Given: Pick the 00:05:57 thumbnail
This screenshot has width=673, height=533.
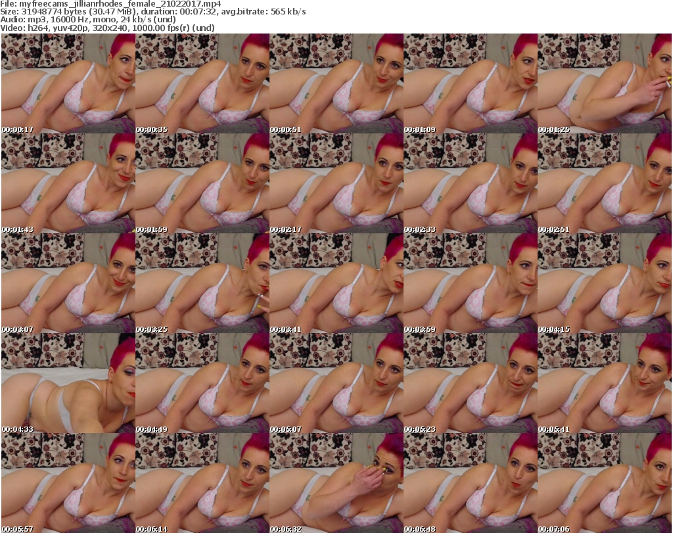Looking at the screenshot, I should click(x=68, y=483).
